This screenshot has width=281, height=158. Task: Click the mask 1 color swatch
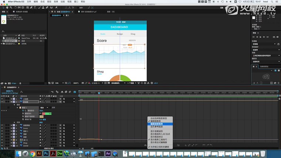coord(20,107)
